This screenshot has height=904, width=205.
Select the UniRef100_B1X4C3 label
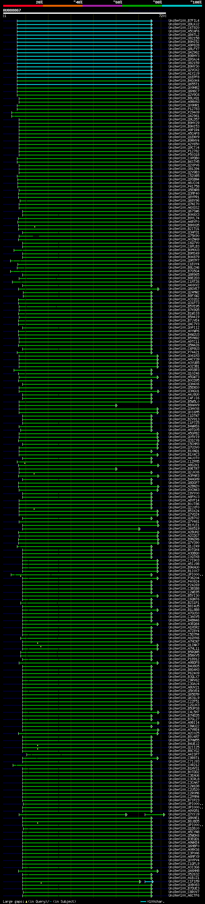tap(184, 454)
